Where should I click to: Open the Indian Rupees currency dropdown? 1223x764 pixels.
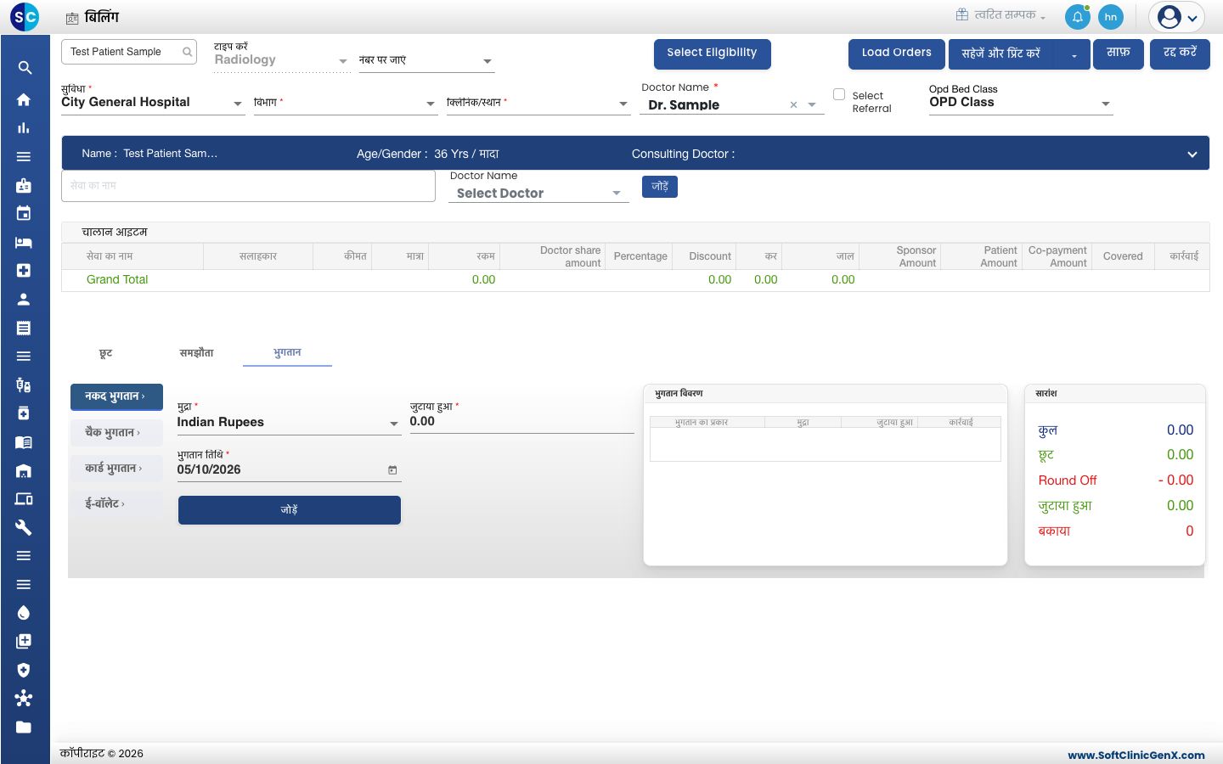394,424
